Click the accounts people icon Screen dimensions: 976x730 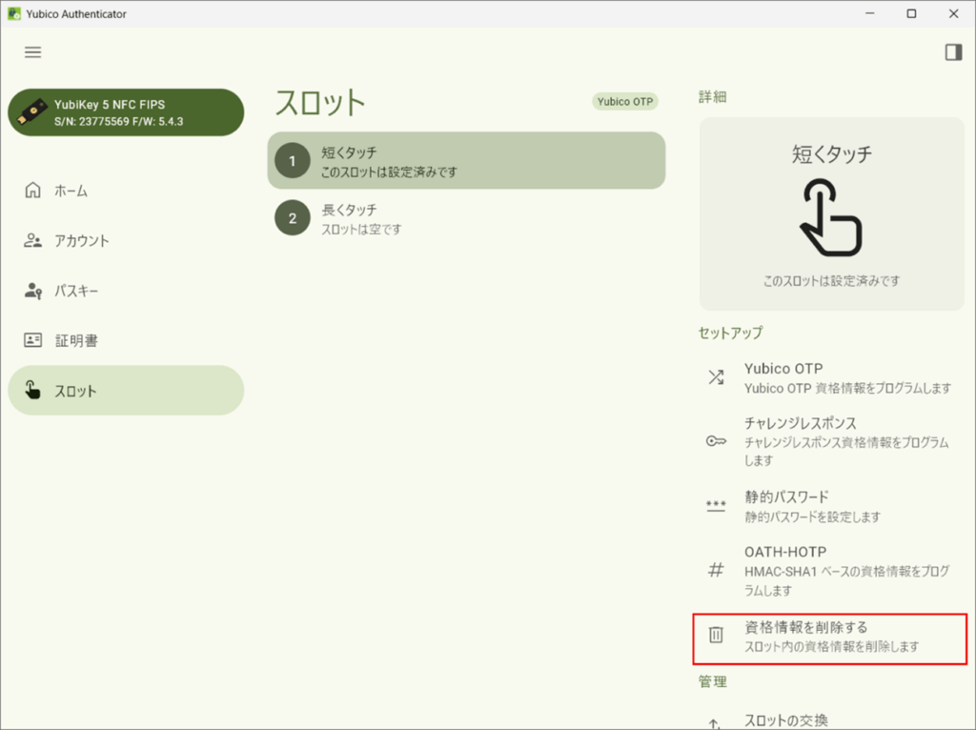coord(33,241)
